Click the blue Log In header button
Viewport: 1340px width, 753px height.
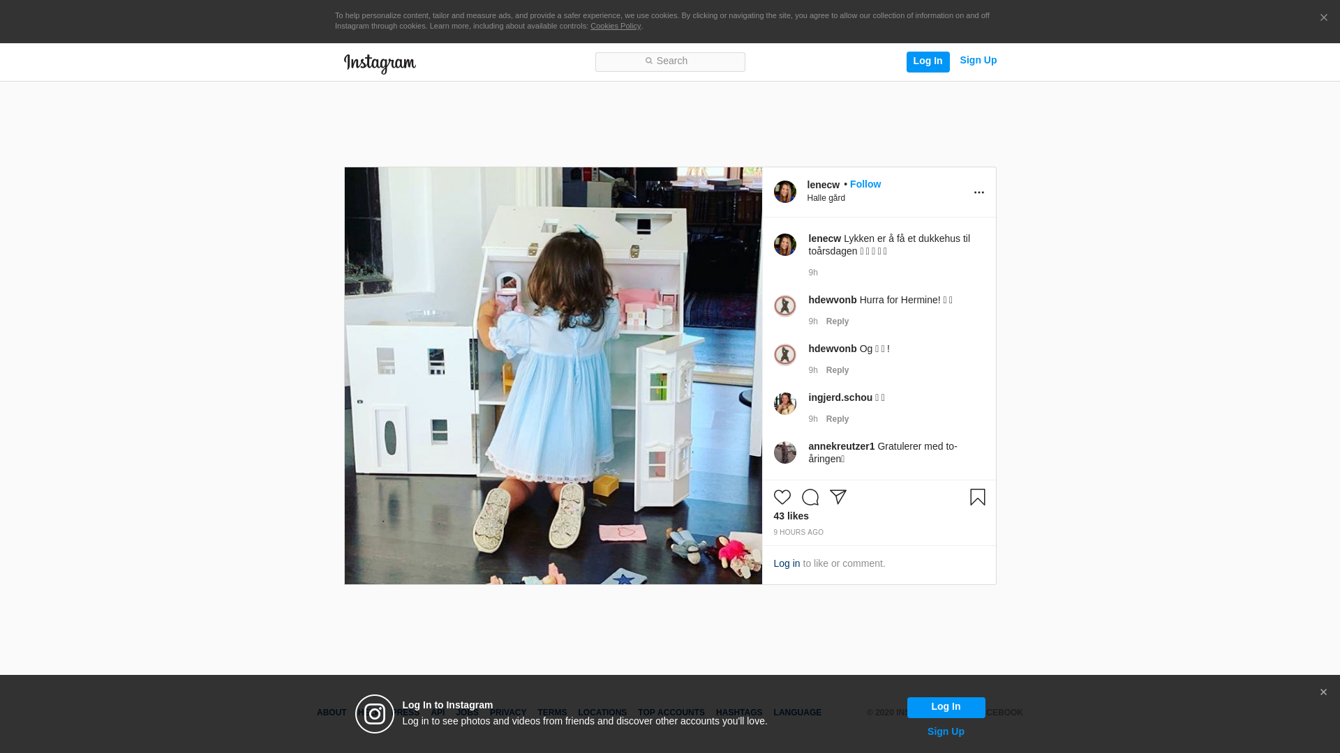[x=928, y=61]
